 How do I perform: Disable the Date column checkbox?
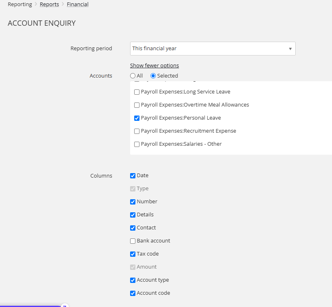coord(133,176)
